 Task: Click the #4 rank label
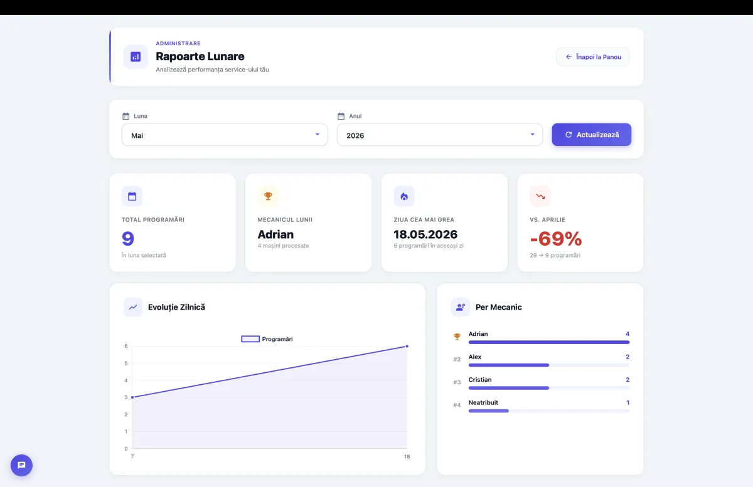pyautogui.click(x=457, y=406)
